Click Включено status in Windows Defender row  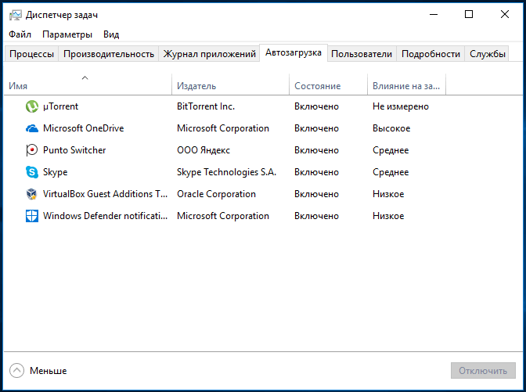pos(317,216)
